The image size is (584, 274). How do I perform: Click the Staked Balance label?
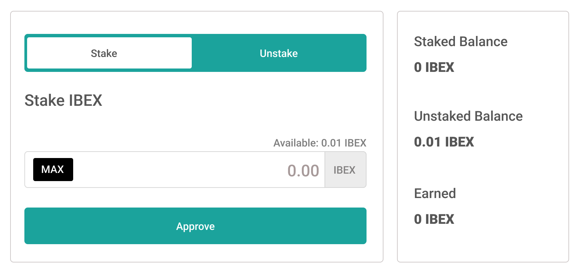point(461,42)
